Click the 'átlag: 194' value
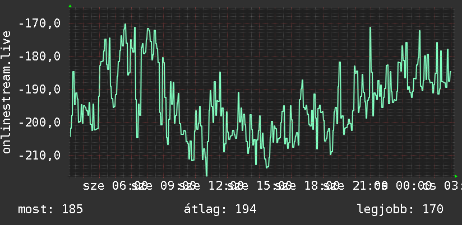This screenshot has height=225, width=462. (x=220, y=209)
